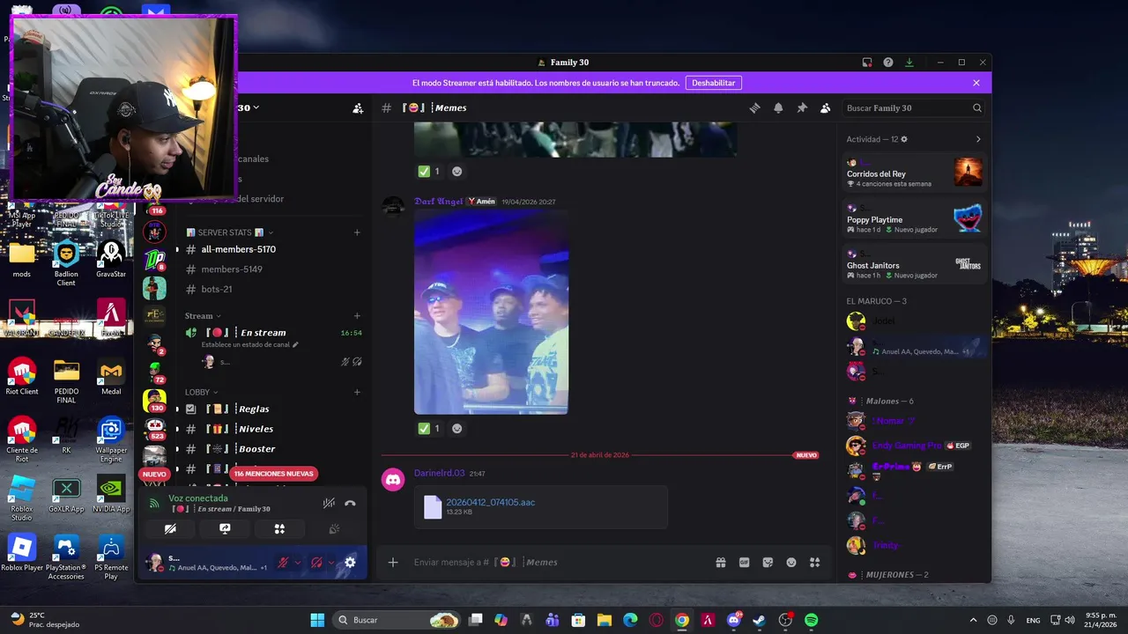This screenshot has height=634, width=1128.
Task: Click the NUEVO unread servers pill
Action: tap(154, 474)
